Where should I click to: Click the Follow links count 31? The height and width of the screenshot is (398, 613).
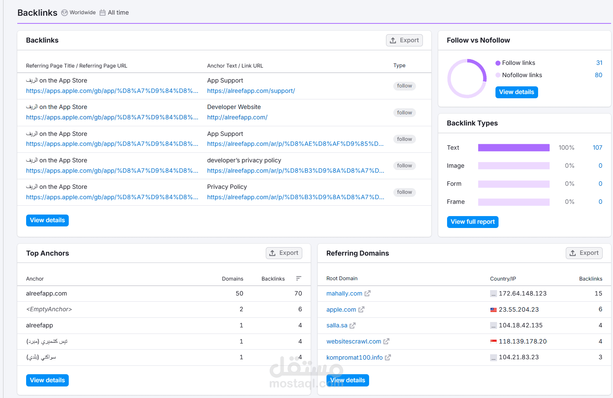599,63
